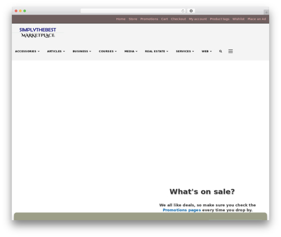Click the search magnifier icon in navigation
The image size is (281, 237).
(x=220, y=51)
